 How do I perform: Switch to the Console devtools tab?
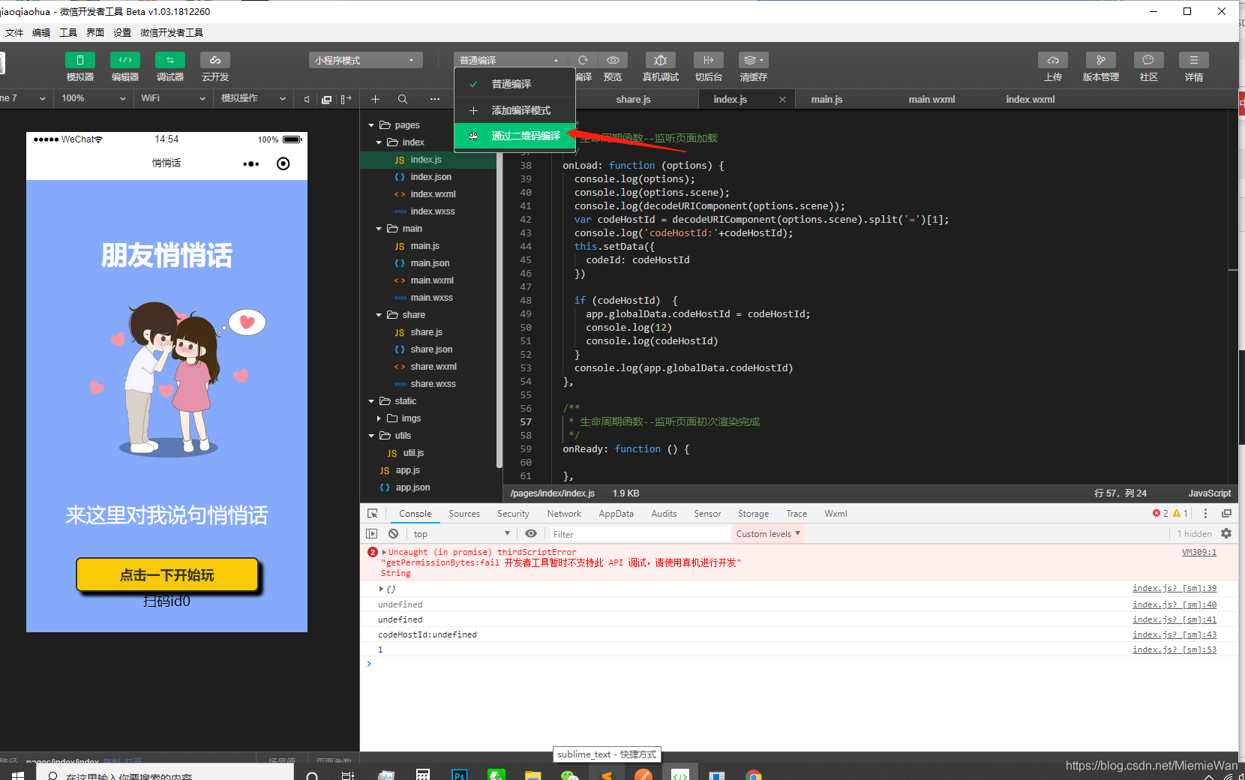click(x=415, y=514)
